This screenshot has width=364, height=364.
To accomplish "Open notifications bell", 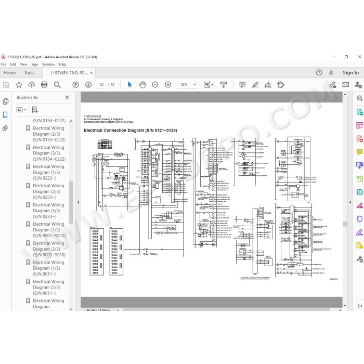I will pyautogui.click(x=331, y=73).
